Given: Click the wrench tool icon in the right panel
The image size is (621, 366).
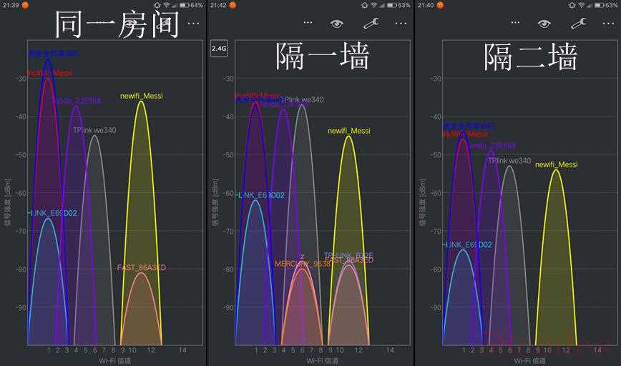Looking at the screenshot, I should 578,23.
